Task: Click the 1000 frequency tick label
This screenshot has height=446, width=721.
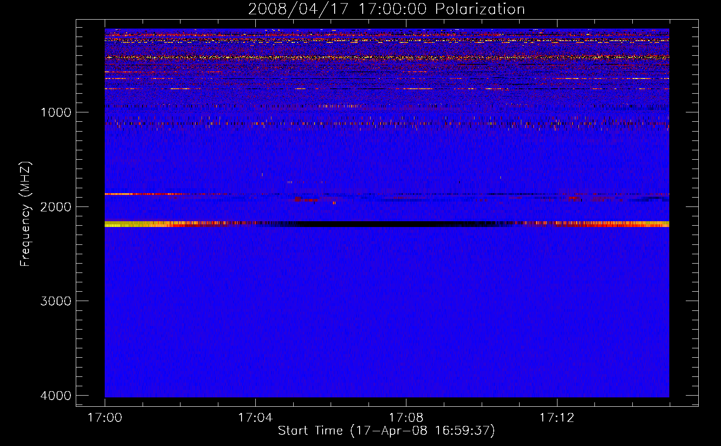Action: (56, 112)
